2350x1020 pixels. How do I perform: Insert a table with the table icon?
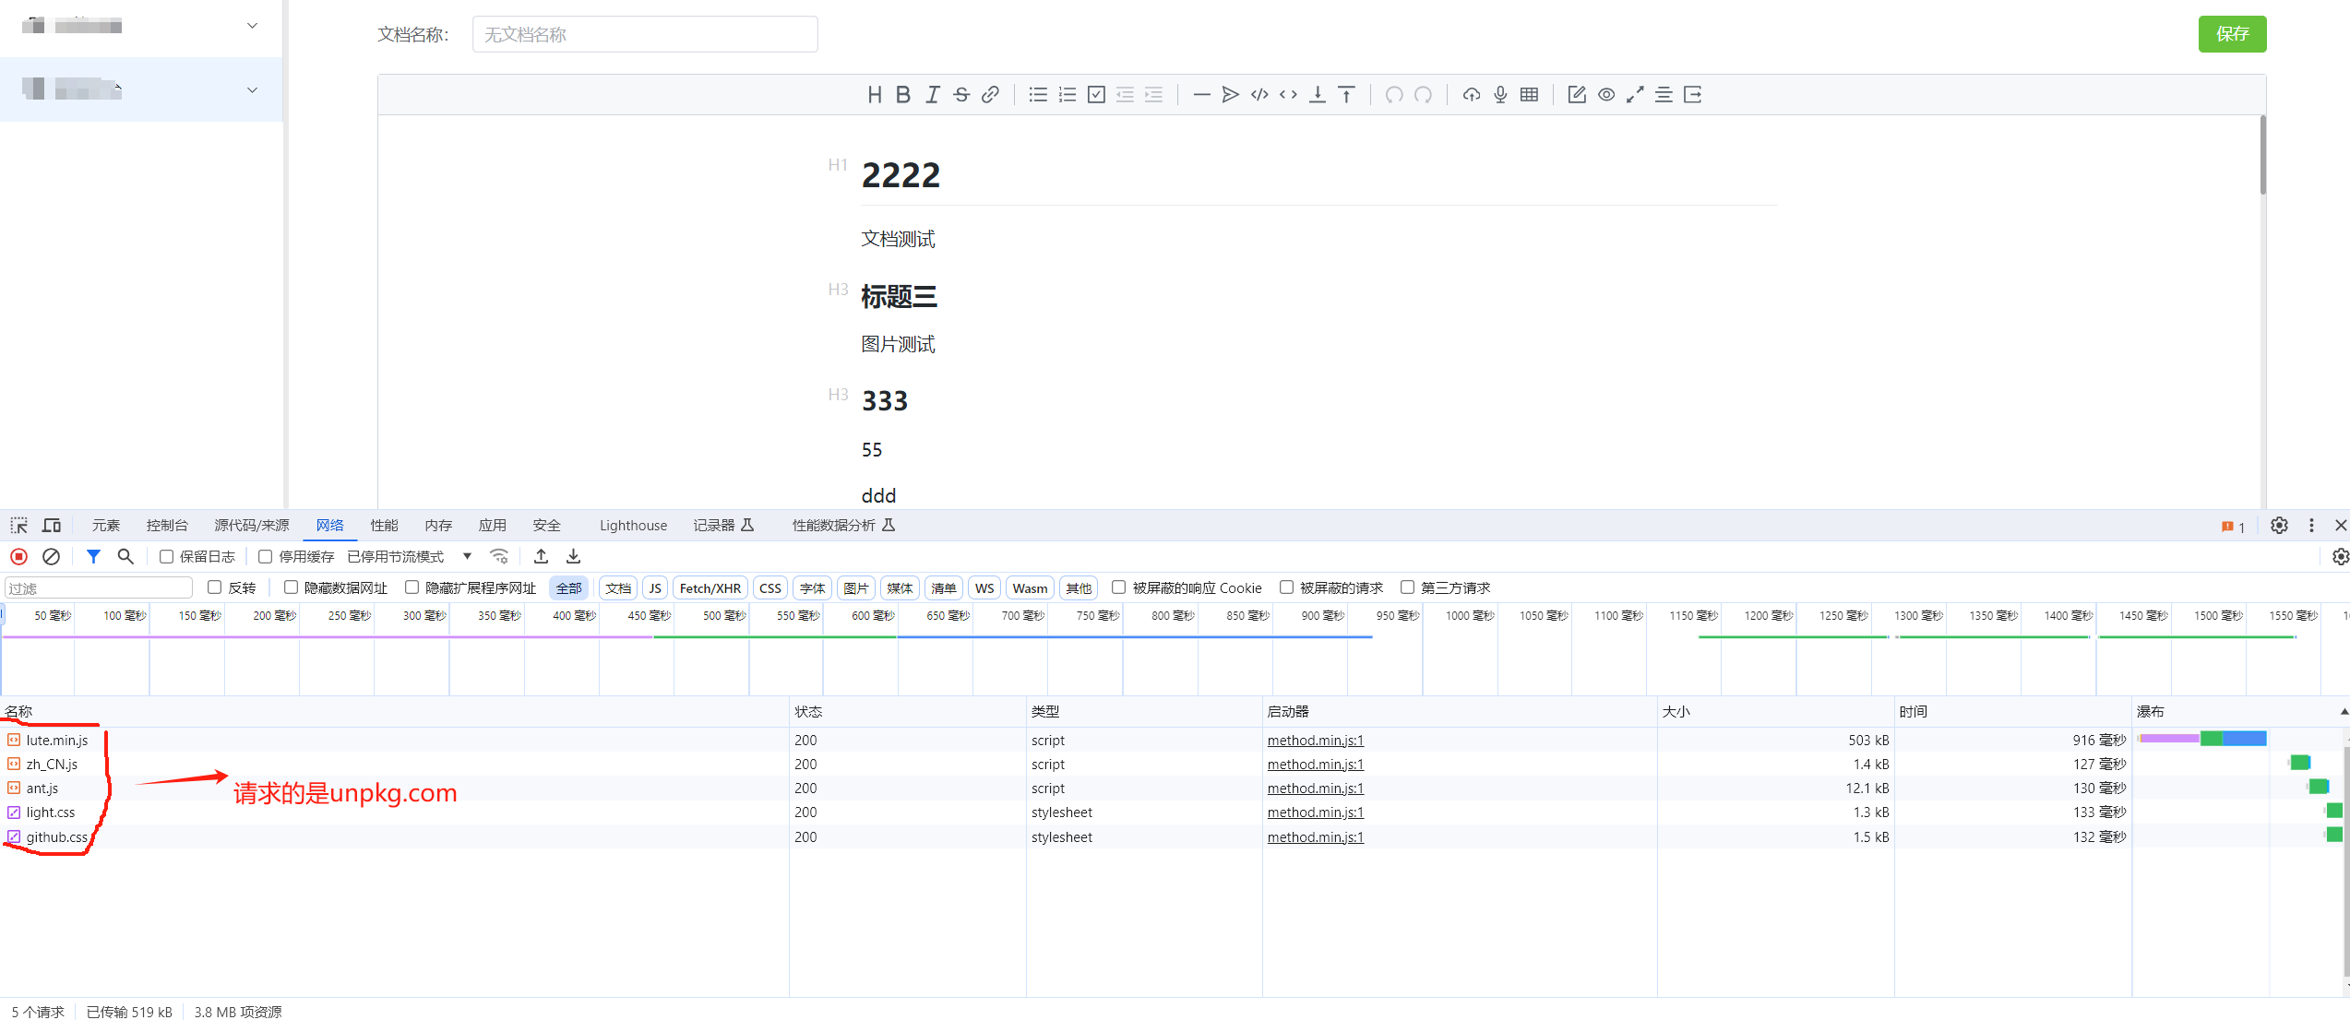tap(1529, 94)
